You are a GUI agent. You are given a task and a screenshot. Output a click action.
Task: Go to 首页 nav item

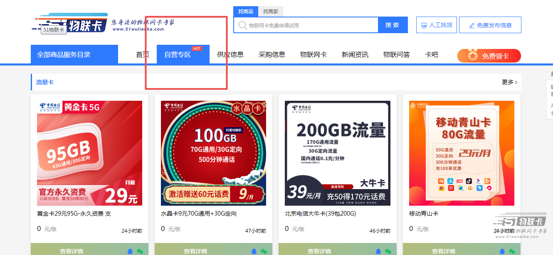point(143,54)
